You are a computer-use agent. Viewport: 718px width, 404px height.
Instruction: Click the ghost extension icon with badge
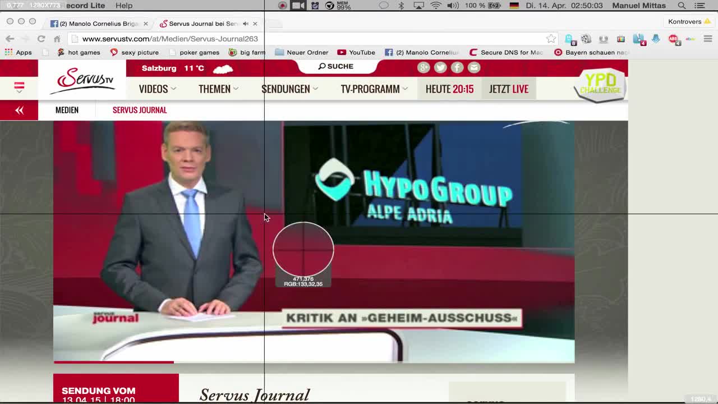click(569, 39)
